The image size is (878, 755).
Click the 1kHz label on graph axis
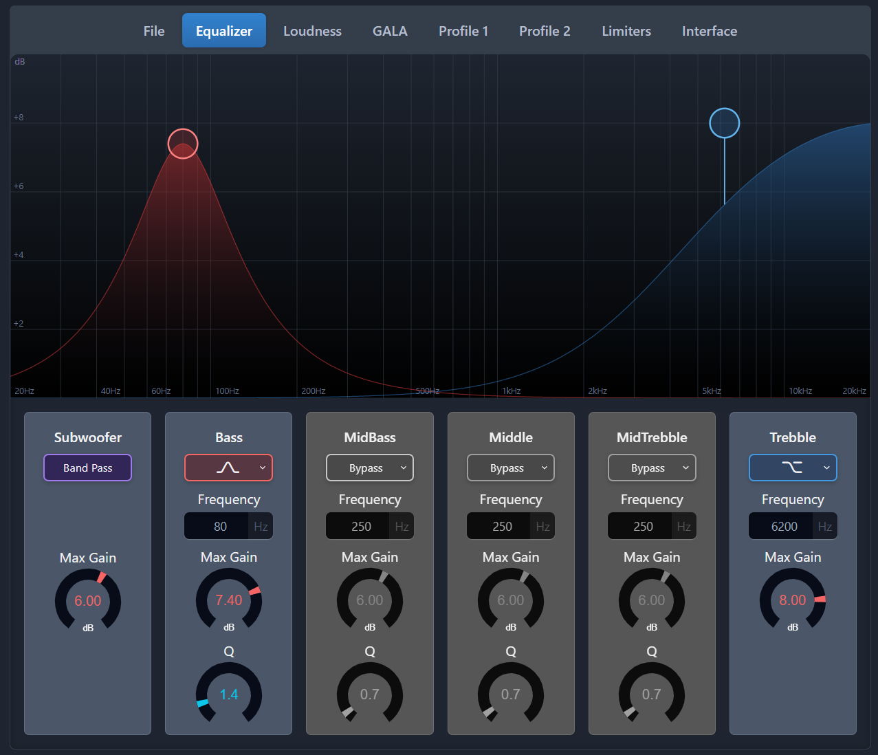point(512,391)
